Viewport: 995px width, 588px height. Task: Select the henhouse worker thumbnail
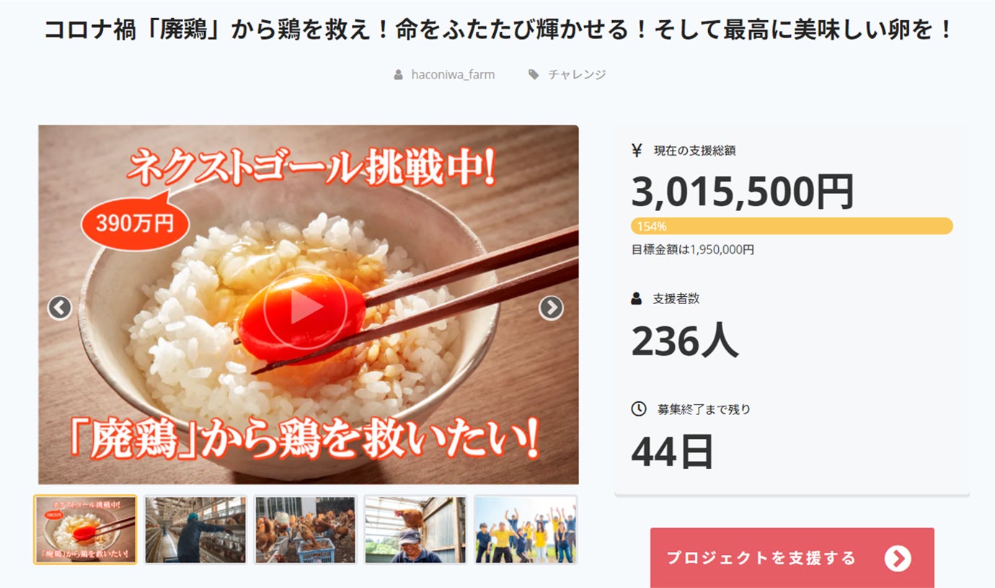coord(195,530)
